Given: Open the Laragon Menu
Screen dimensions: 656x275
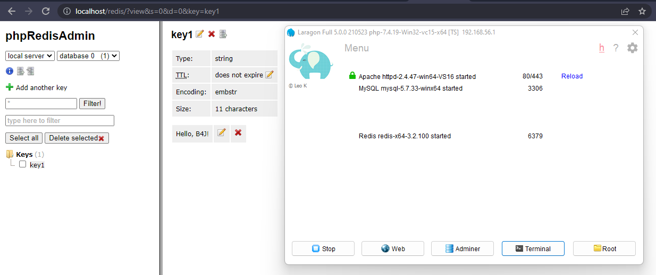Looking at the screenshot, I should click(357, 48).
